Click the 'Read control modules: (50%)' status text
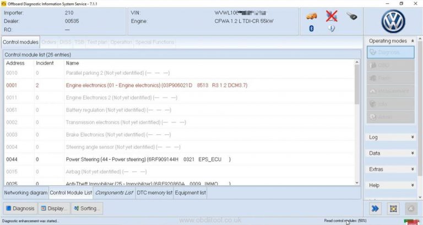 tap(345, 221)
